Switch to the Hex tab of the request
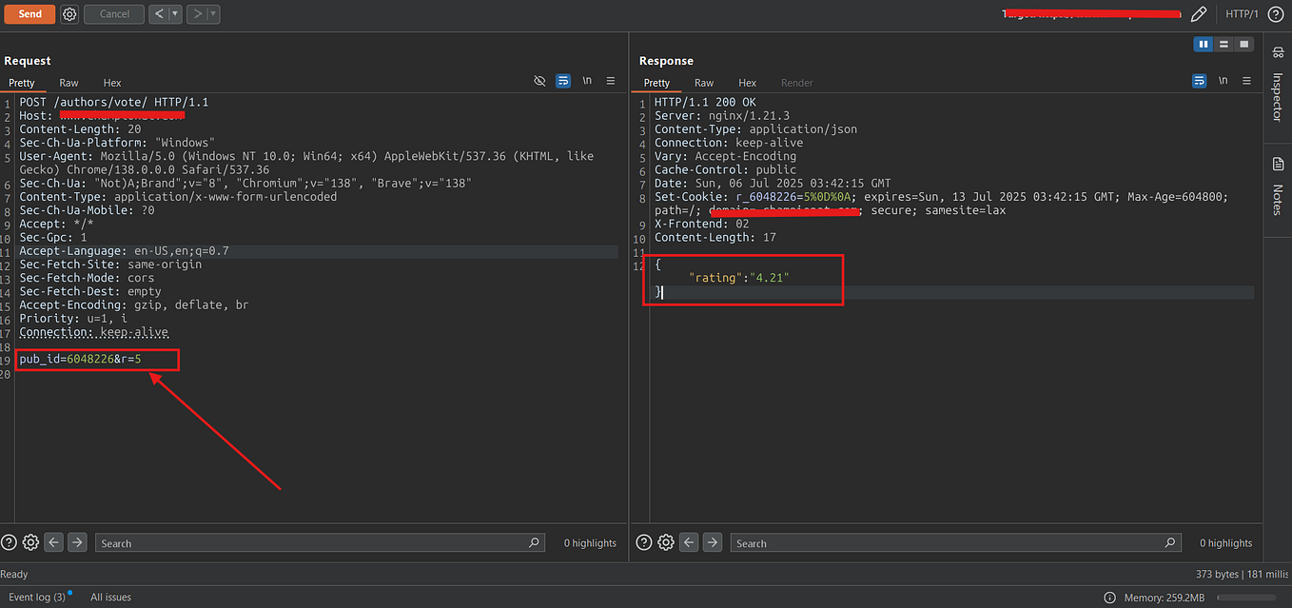 coord(111,83)
